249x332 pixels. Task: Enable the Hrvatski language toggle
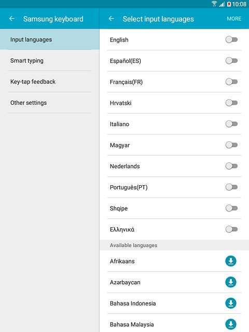pyautogui.click(x=231, y=103)
